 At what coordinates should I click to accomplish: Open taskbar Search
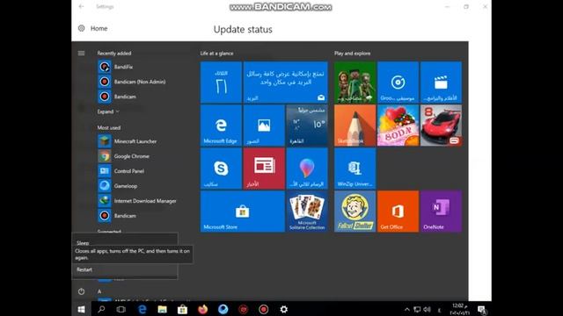coord(101,309)
